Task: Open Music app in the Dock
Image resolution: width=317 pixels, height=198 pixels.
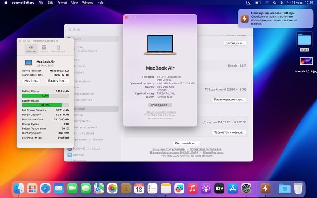Action: pos(192,188)
